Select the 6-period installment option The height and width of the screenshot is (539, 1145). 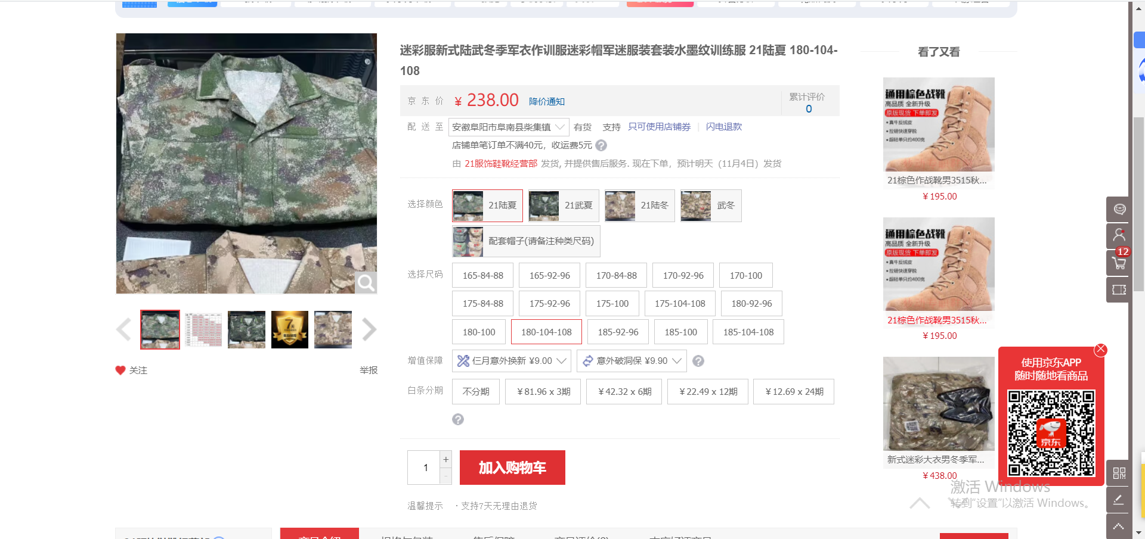[624, 392]
